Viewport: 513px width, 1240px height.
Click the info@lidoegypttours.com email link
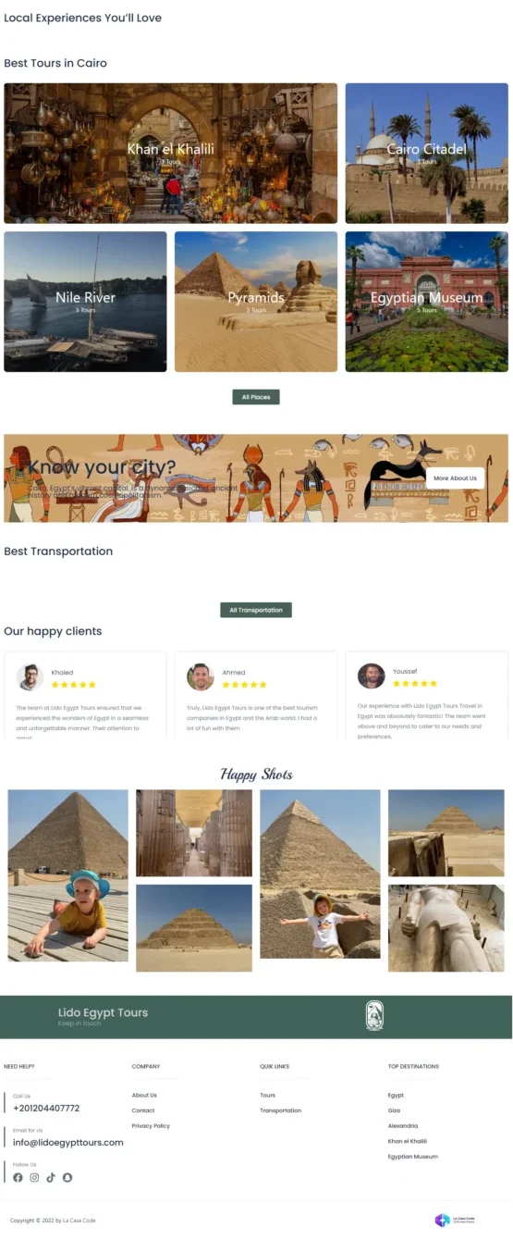pyautogui.click(x=68, y=1143)
